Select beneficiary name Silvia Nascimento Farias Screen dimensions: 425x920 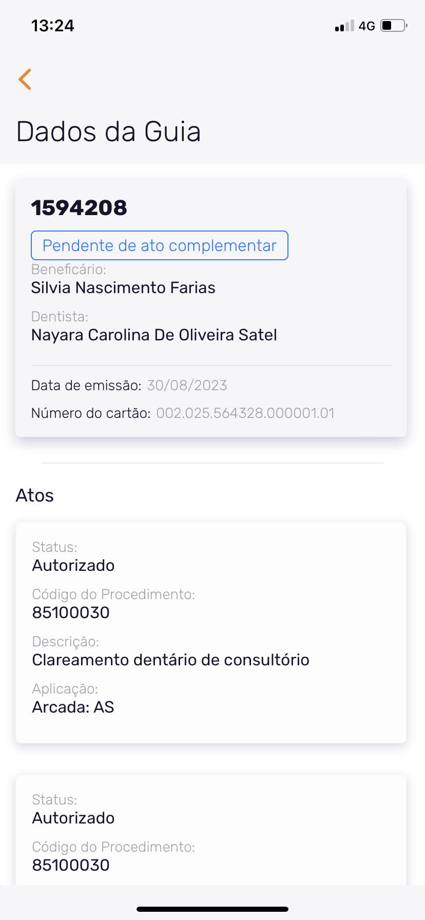[x=123, y=287]
